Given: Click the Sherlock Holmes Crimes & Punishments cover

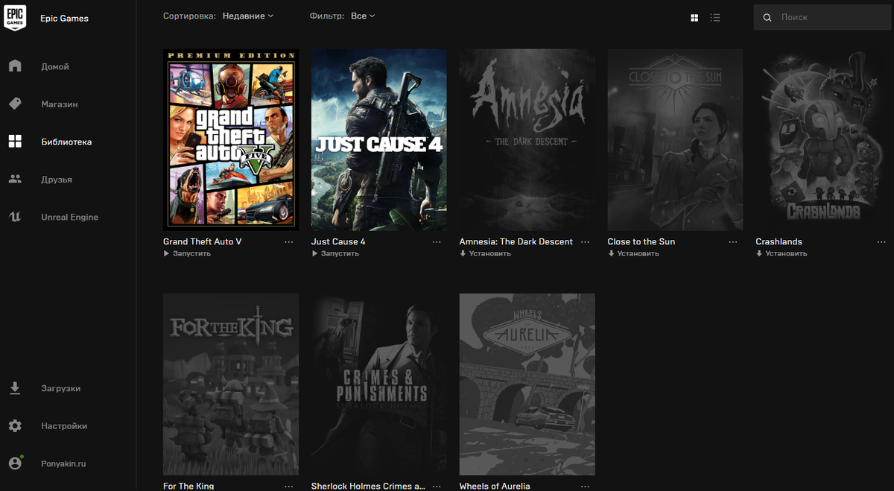Looking at the screenshot, I should coord(379,384).
